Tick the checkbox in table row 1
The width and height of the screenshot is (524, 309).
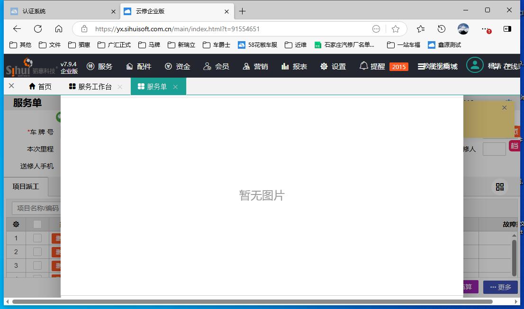point(37,238)
